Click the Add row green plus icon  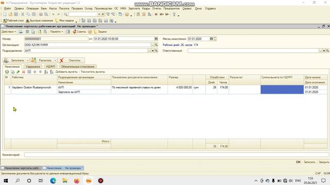tap(7, 72)
